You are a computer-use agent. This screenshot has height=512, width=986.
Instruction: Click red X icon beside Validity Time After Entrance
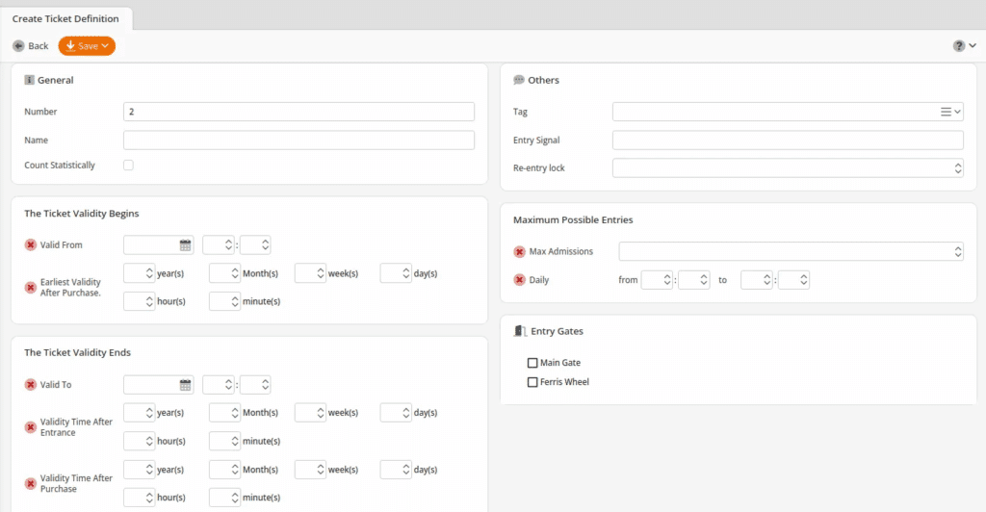30,427
